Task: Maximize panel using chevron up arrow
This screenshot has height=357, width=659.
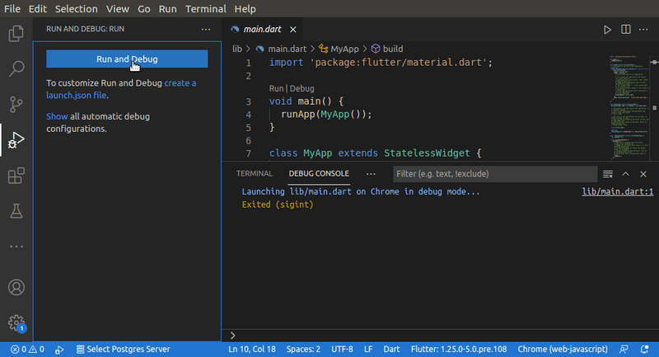Action: pyautogui.click(x=625, y=174)
